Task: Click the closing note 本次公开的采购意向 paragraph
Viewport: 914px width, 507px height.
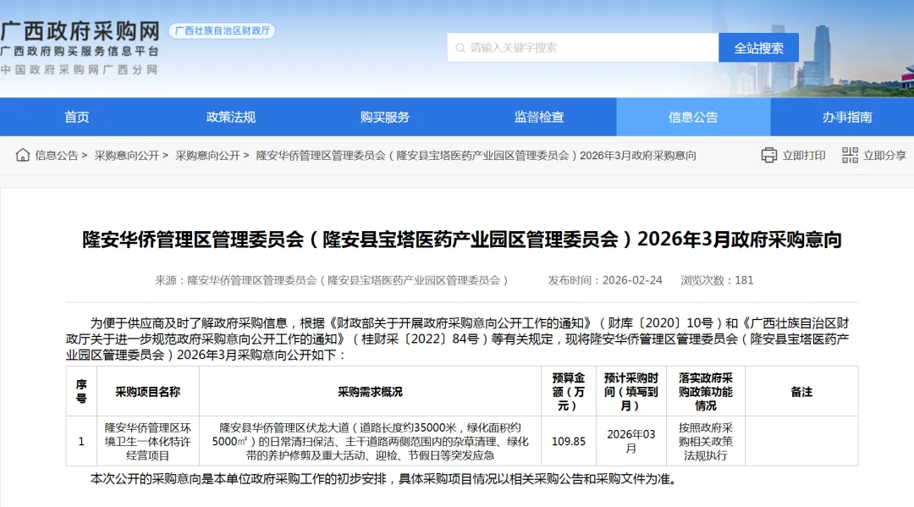Action: (384, 479)
